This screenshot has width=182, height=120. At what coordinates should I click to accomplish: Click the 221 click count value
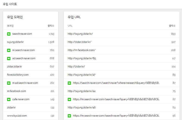(x=52, y=91)
